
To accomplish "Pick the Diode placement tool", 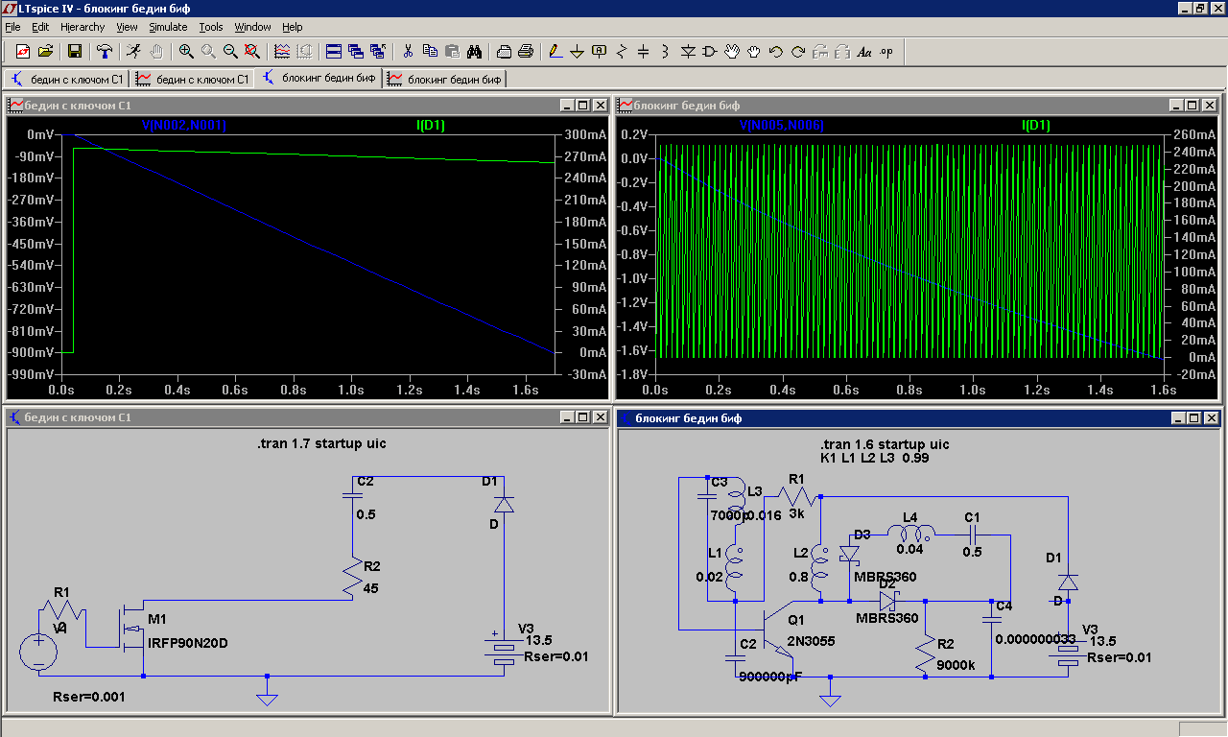I will (x=687, y=51).
